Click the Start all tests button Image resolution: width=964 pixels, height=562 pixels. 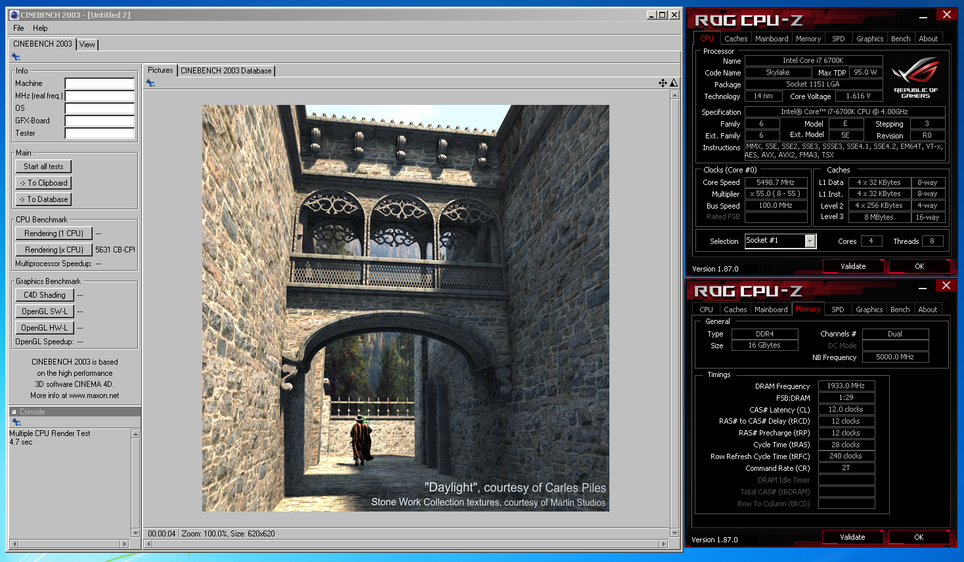43,167
